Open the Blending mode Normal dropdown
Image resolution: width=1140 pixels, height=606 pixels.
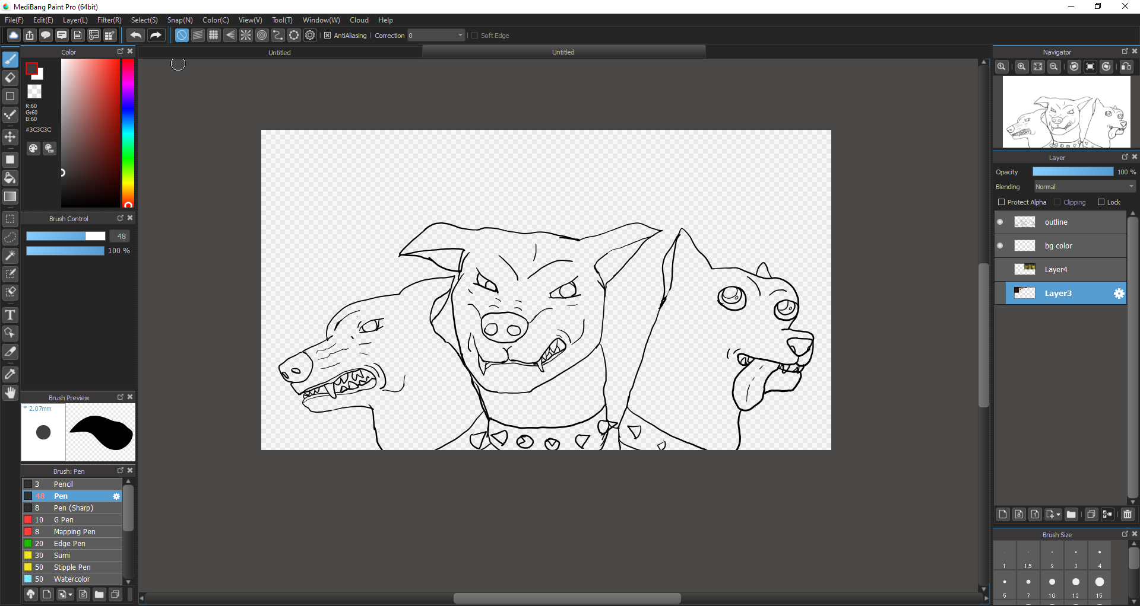click(1085, 187)
